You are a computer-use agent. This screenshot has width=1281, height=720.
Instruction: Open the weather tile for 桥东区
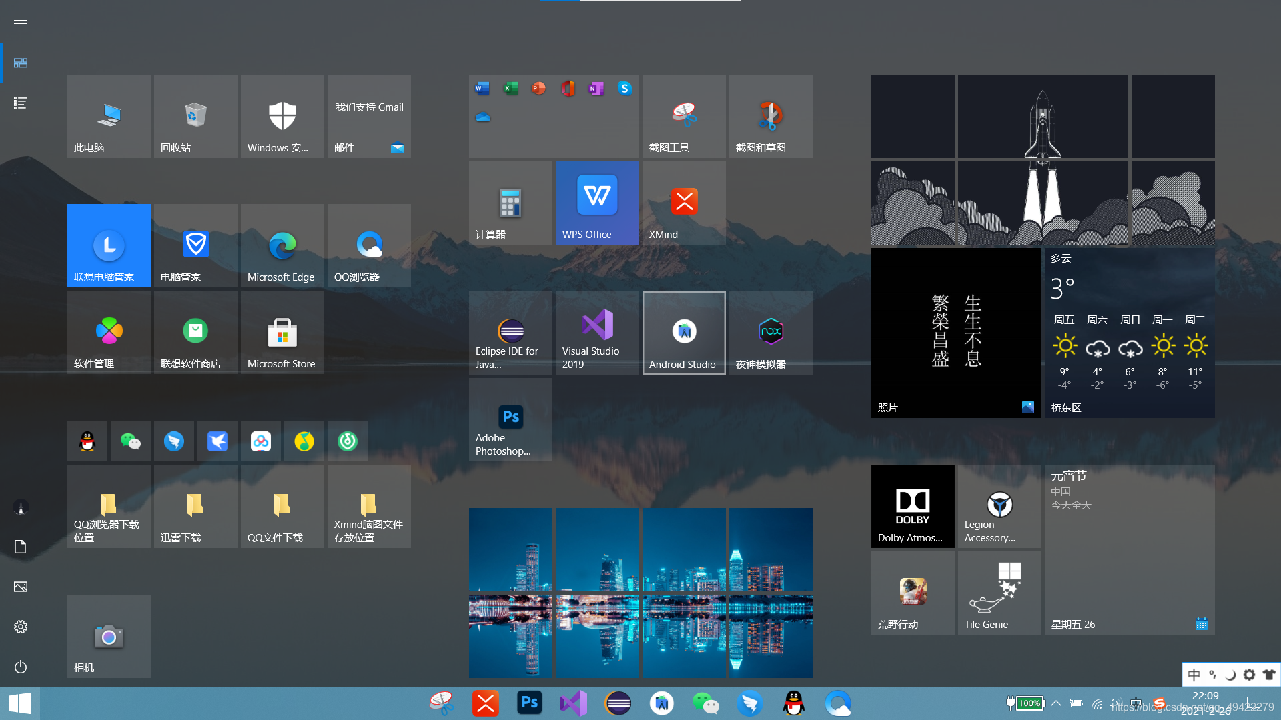tap(1130, 333)
